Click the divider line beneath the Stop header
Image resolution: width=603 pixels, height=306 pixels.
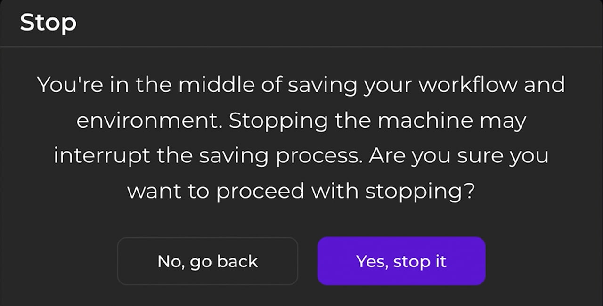click(x=301, y=47)
